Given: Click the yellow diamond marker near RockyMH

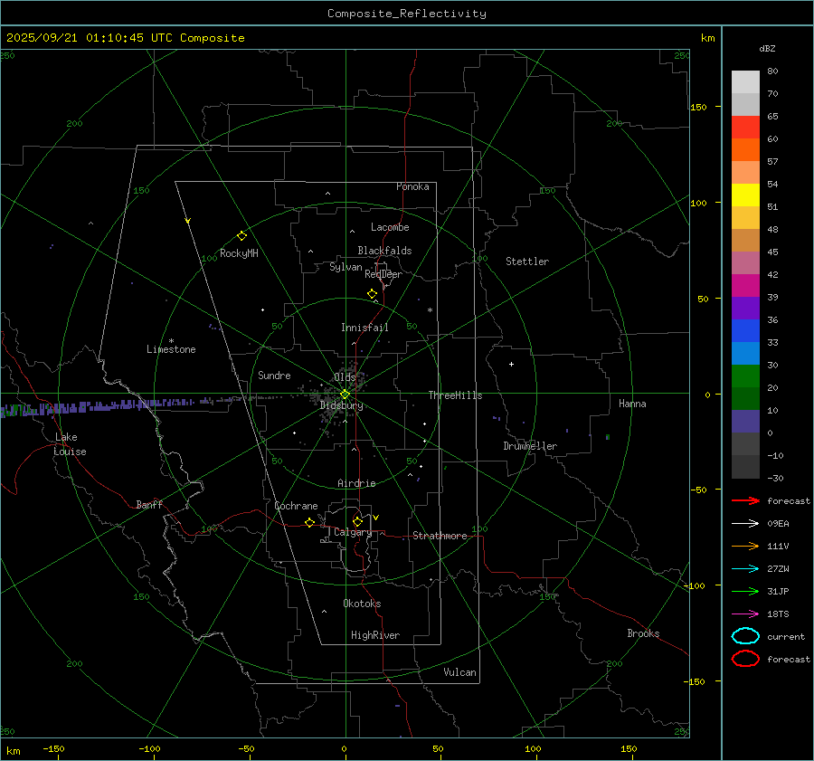Looking at the screenshot, I should point(241,235).
